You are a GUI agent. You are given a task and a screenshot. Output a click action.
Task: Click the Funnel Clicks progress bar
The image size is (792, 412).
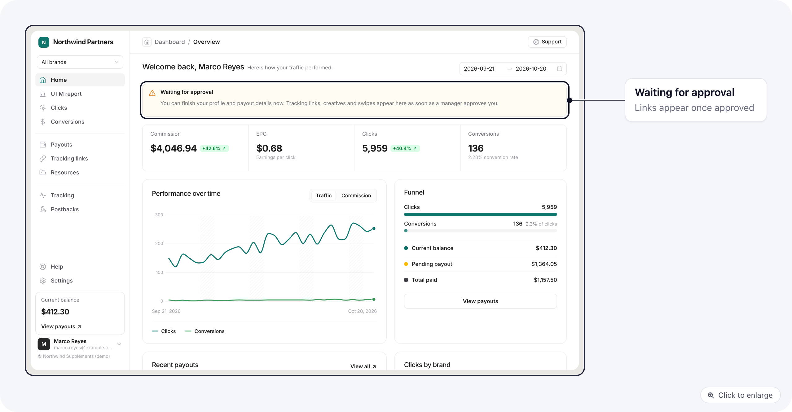coord(480,214)
